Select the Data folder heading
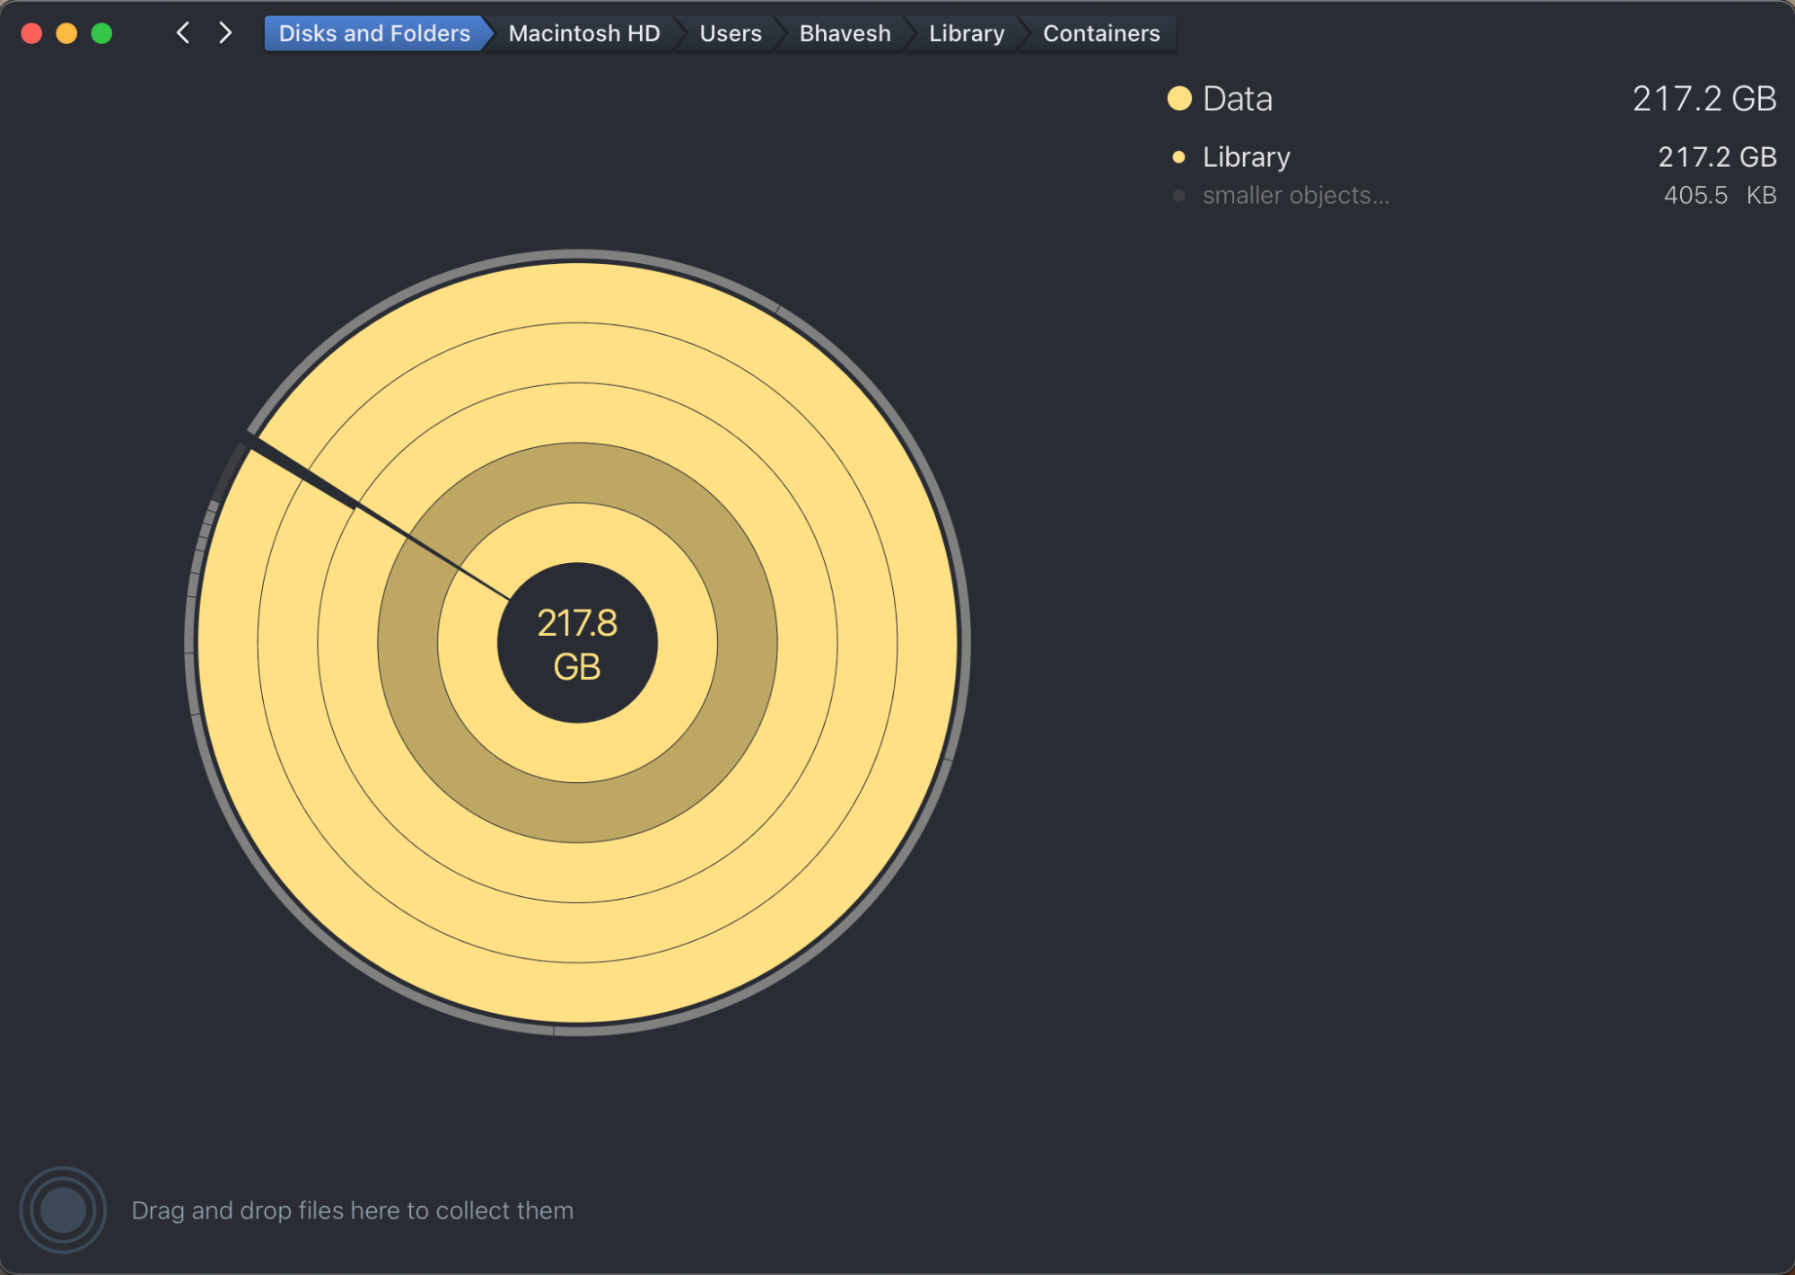Screen dimensions: 1795x1275 pyautogui.click(x=1237, y=99)
